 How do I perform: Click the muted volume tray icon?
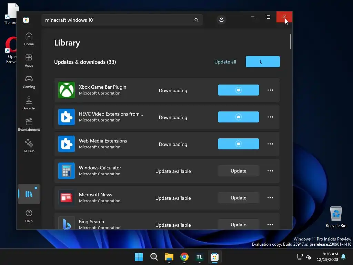[x=309, y=257]
